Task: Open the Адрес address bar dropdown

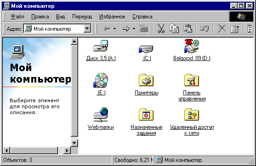Action: coord(87,29)
